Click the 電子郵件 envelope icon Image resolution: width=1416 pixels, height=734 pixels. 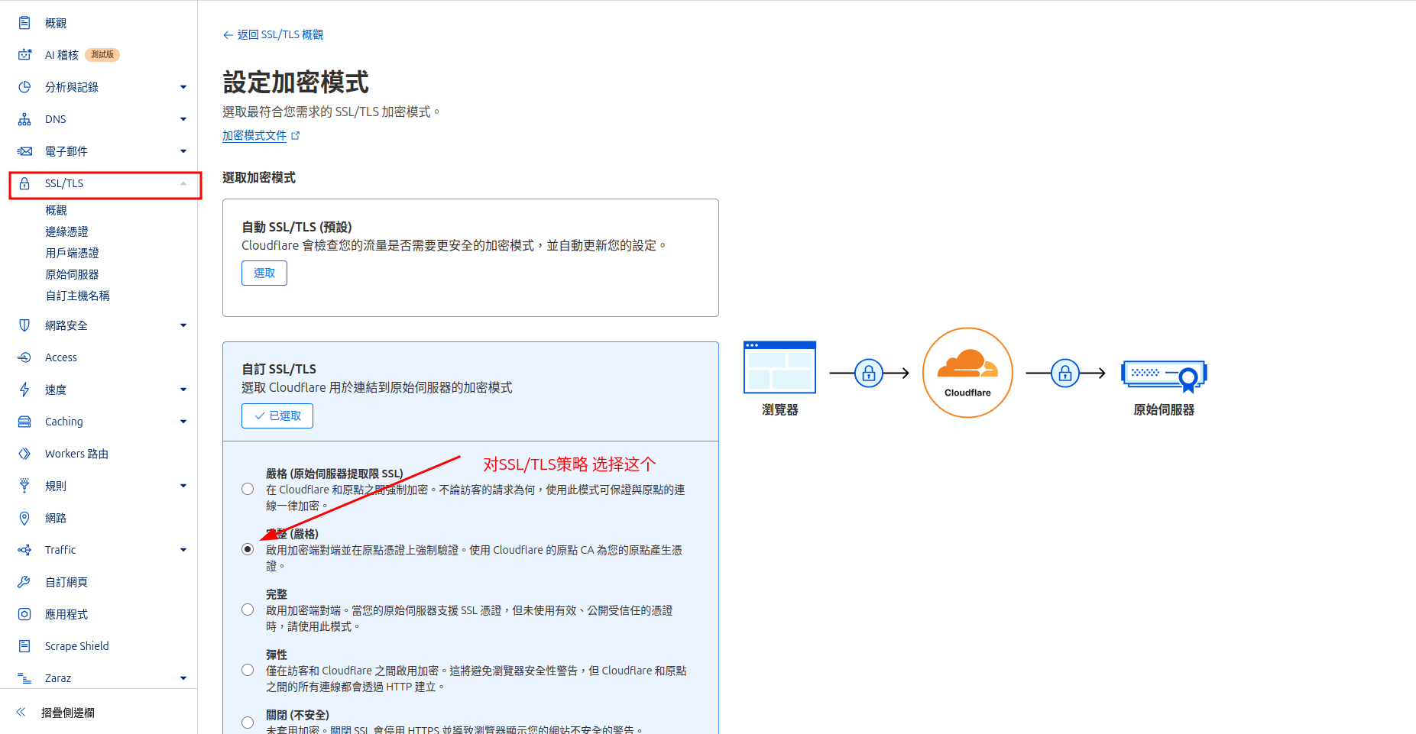(x=24, y=151)
